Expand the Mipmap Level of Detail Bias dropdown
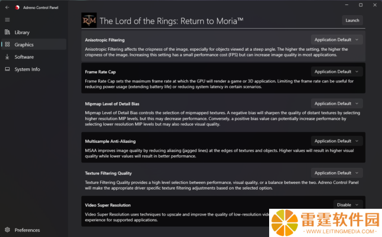This screenshot has height=237, width=382. [337, 103]
